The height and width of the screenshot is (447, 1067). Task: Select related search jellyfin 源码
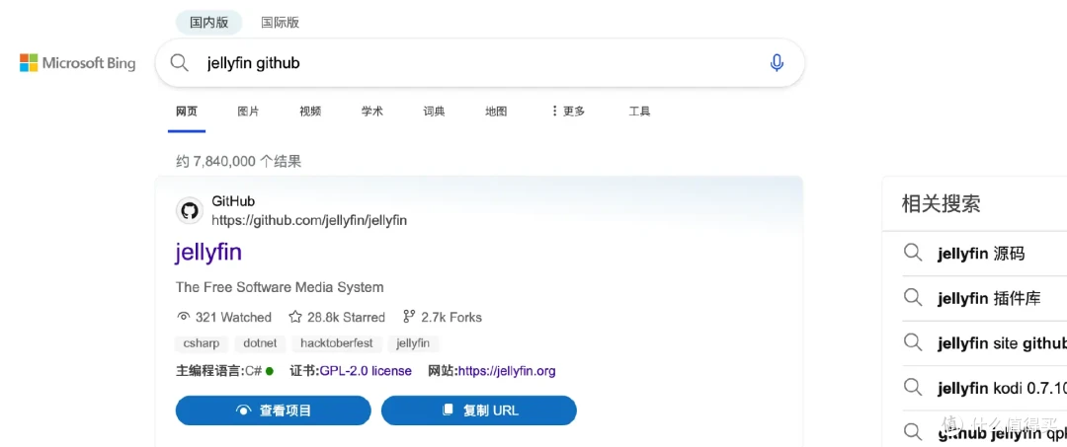[x=981, y=254]
